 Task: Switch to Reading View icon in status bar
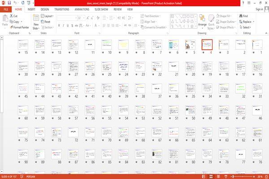tap(218, 176)
